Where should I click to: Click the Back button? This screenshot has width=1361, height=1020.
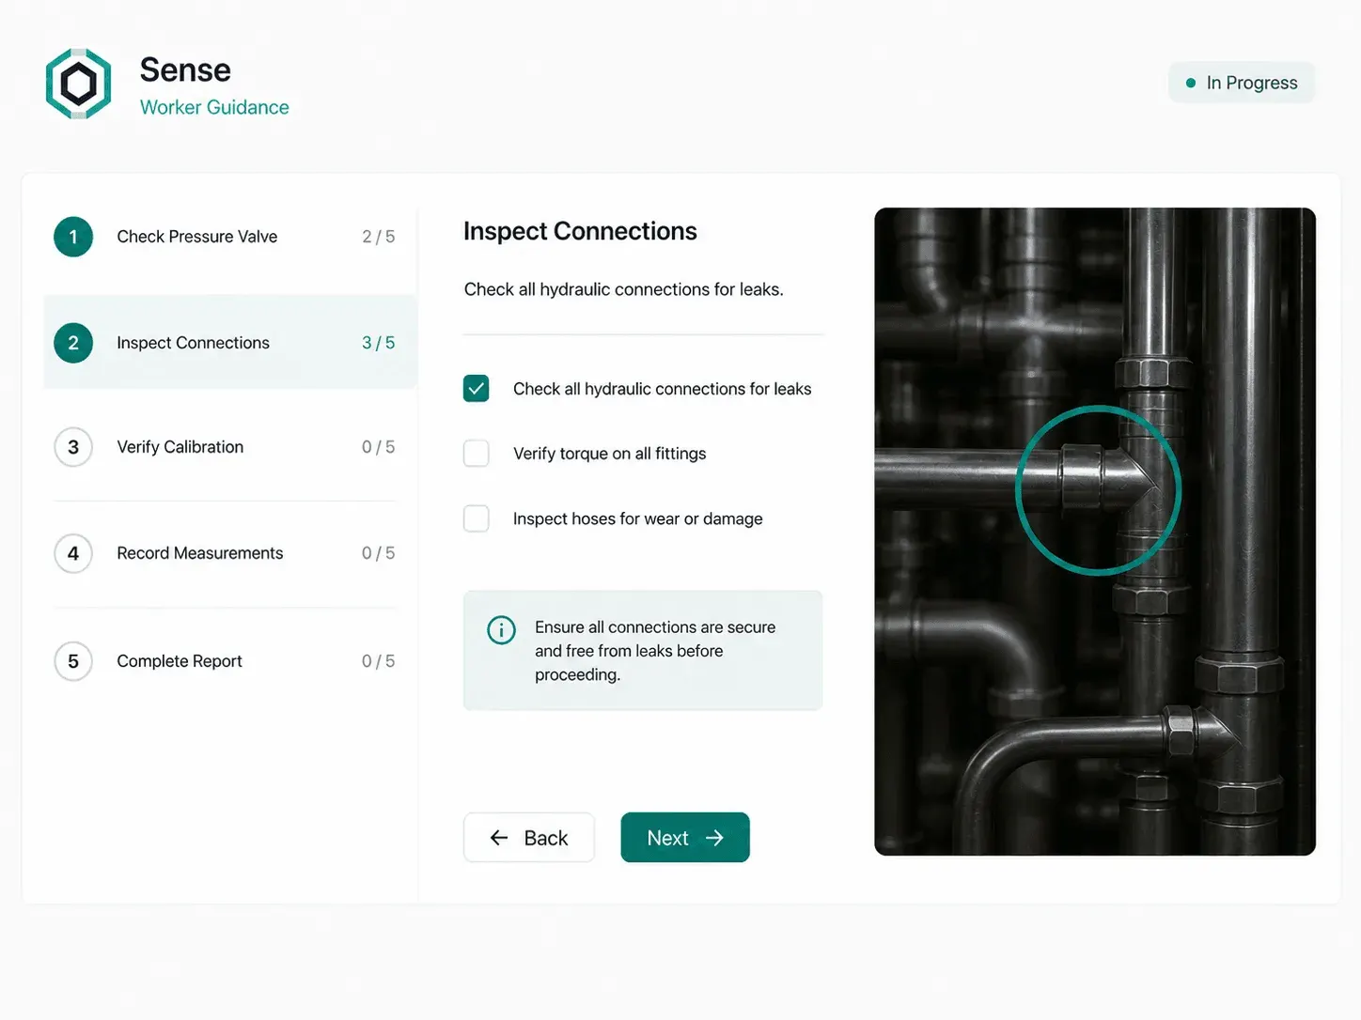[x=529, y=838]
